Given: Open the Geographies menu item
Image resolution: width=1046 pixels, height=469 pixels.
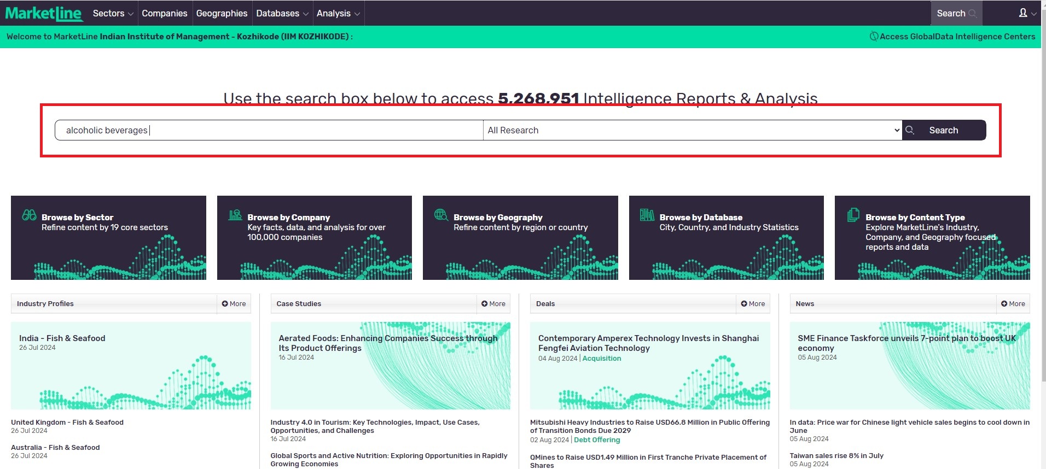Looking at the screenshot, I should click(222, 13).
